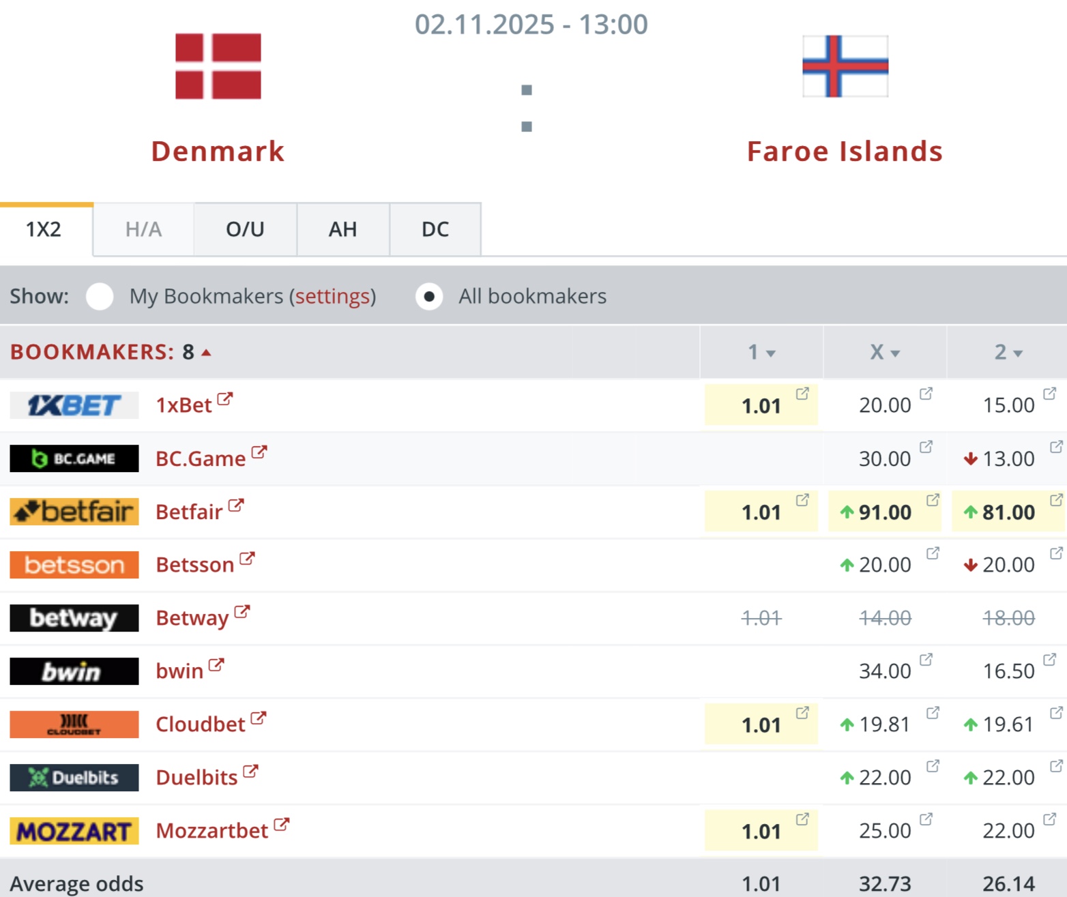Viewport: 1067px width, 897px height.
Task: Sort by the home win column 1
Action: tap(761, 353)
